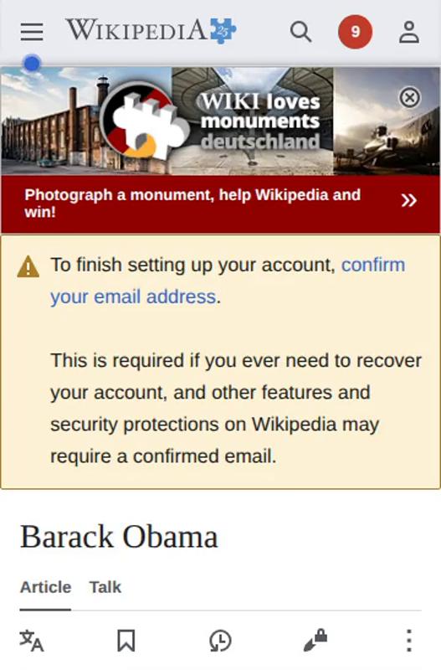
Task: Go home via the Wikipedia wordmark logo
Action: (136, 30)
